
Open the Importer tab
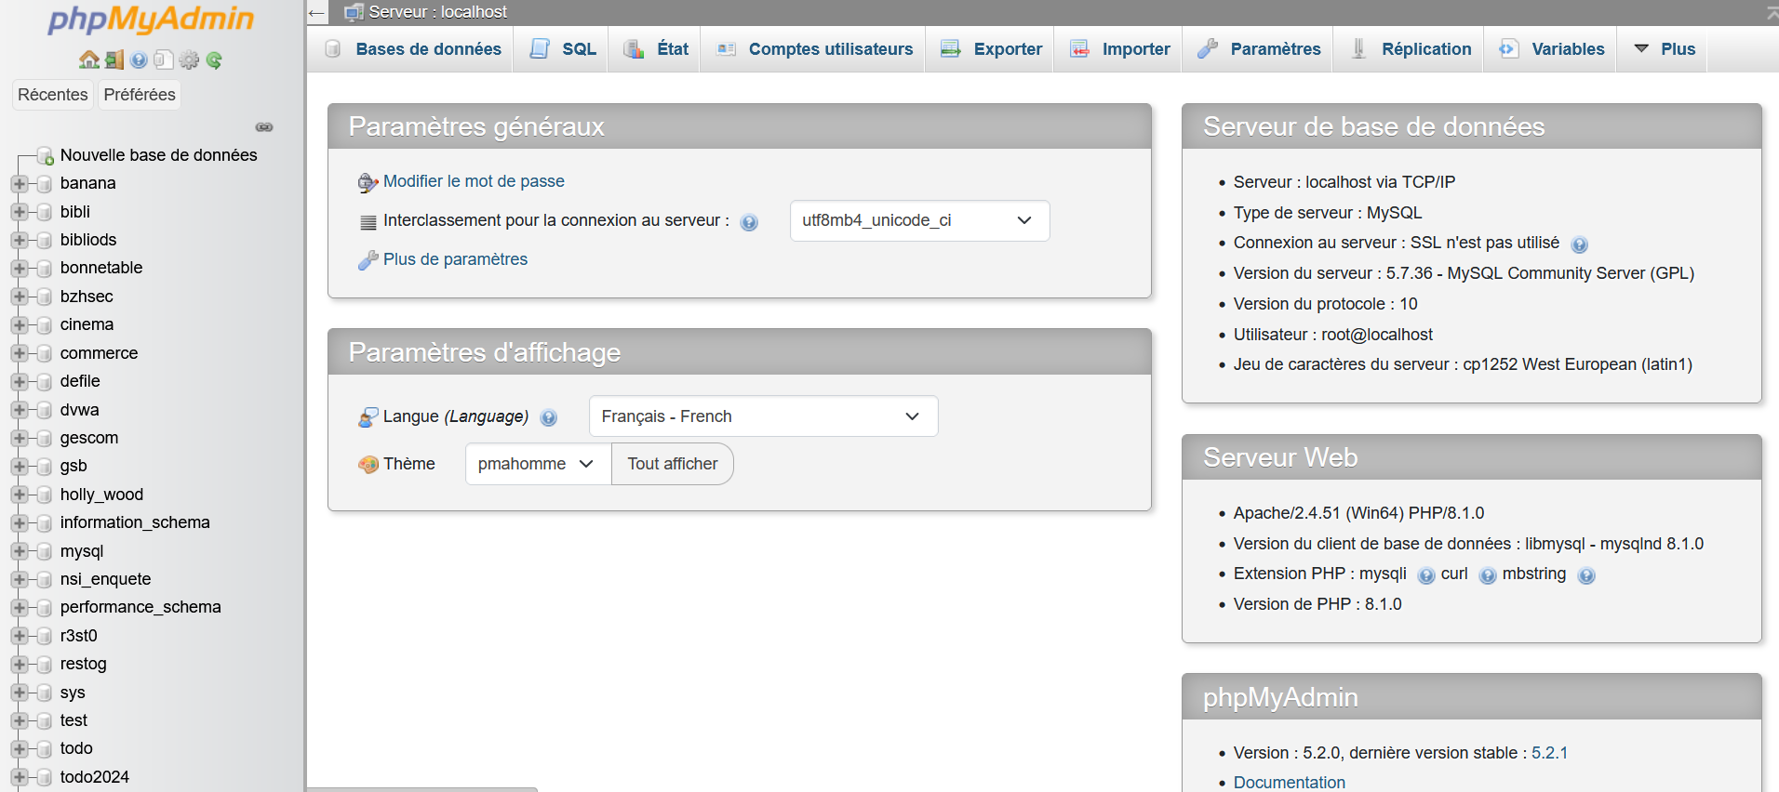tap(1119, 49)
